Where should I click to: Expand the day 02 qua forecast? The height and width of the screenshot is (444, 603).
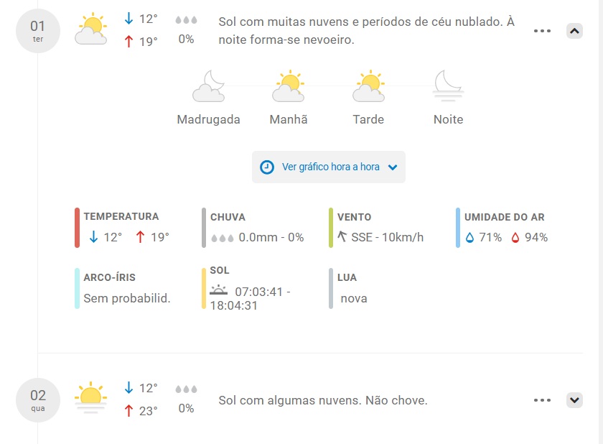(574, 400)
